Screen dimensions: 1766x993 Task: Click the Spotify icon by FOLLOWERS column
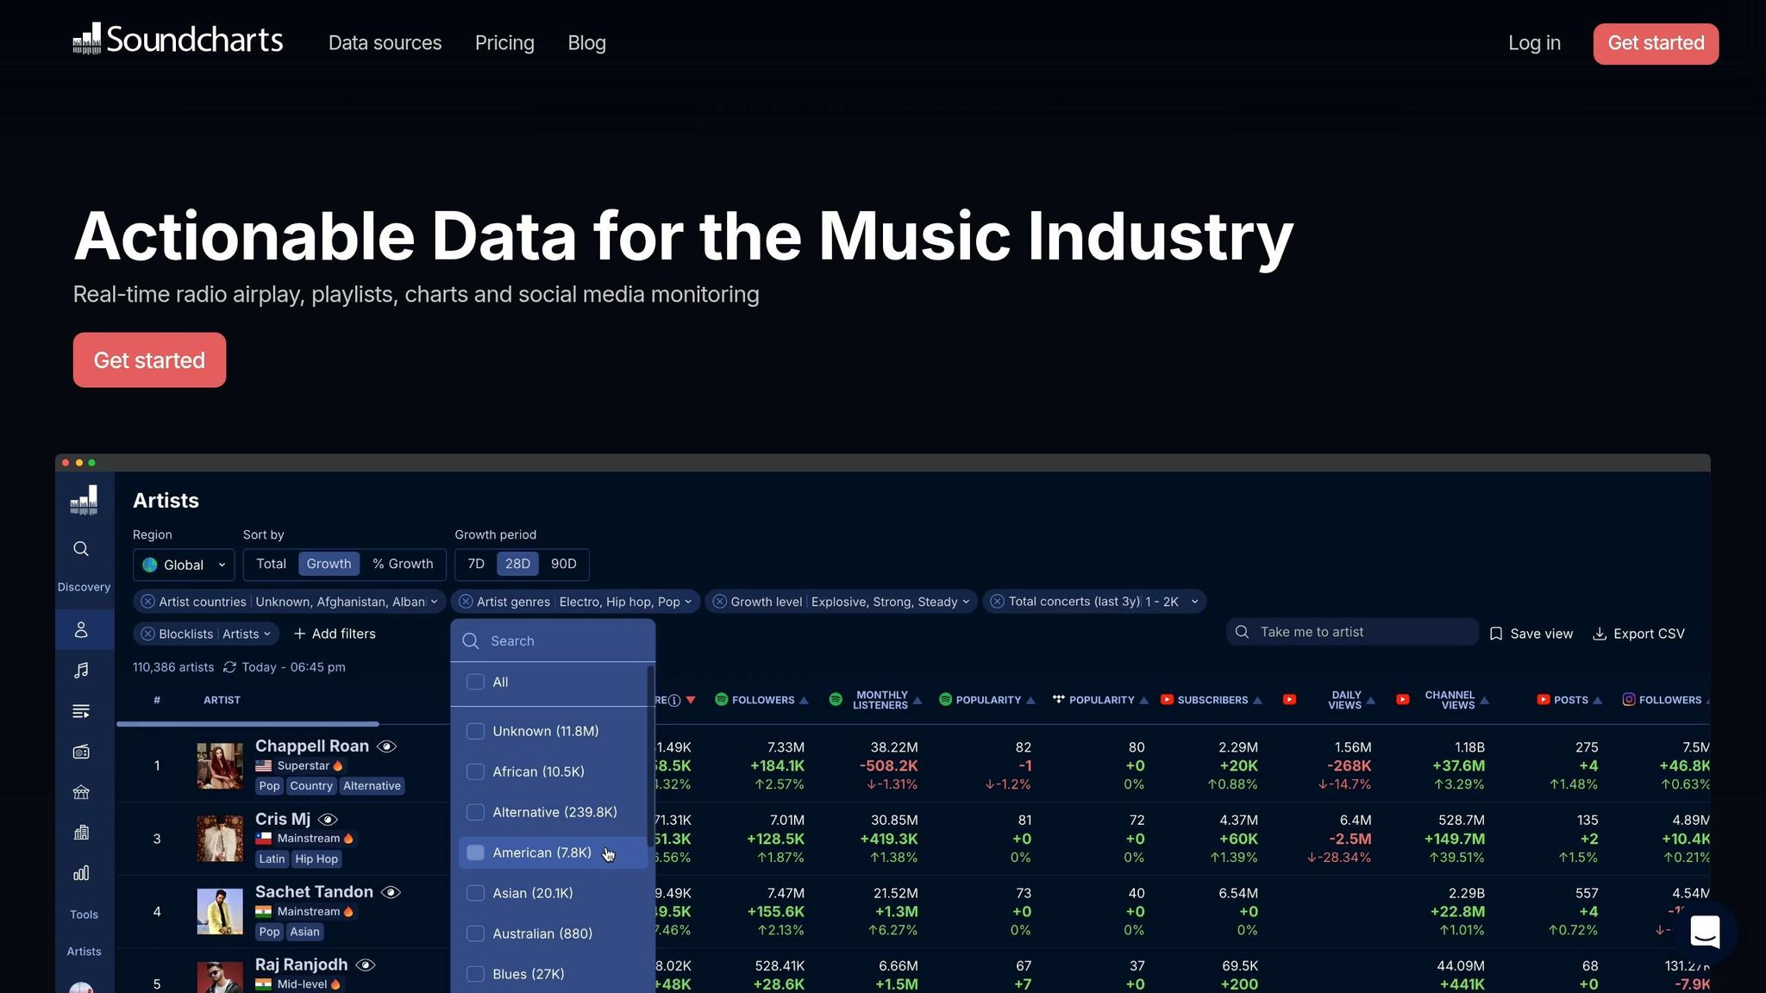(722, 700)
